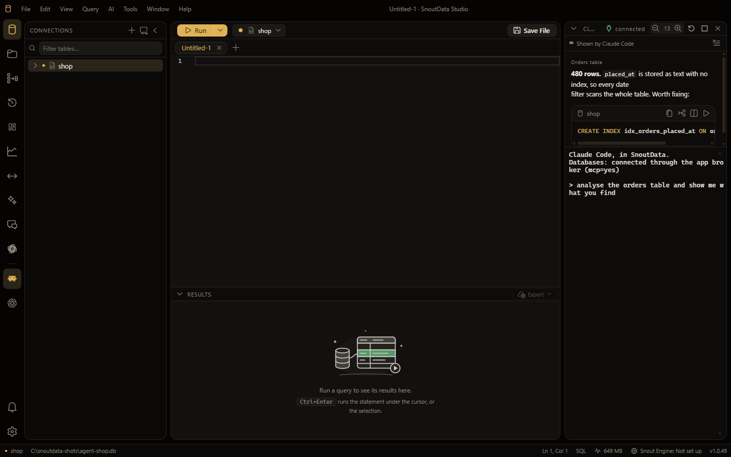Open the AI sparkles sidebar icon

[12, 200]
